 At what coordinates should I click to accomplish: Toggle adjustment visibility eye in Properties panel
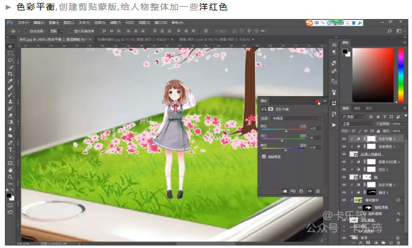pyautogui.click(x=310, y=191)
